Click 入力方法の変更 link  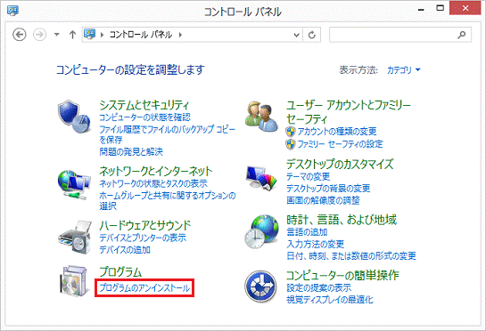315,244
